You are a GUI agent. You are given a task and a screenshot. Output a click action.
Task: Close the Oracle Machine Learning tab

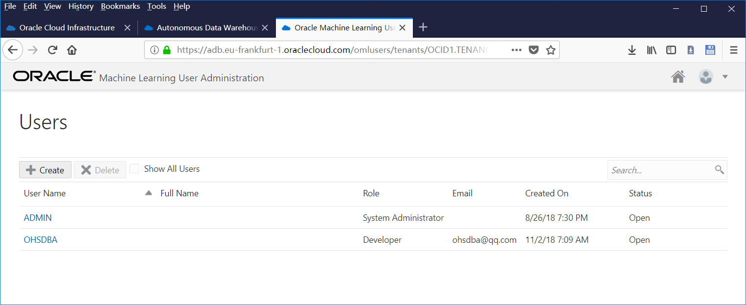pyautogui.click(x=402, y=28)
